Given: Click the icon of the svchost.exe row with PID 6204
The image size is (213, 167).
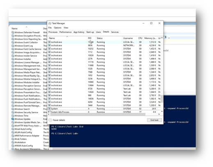Looking at the screenshot, I should pos(50,102).
